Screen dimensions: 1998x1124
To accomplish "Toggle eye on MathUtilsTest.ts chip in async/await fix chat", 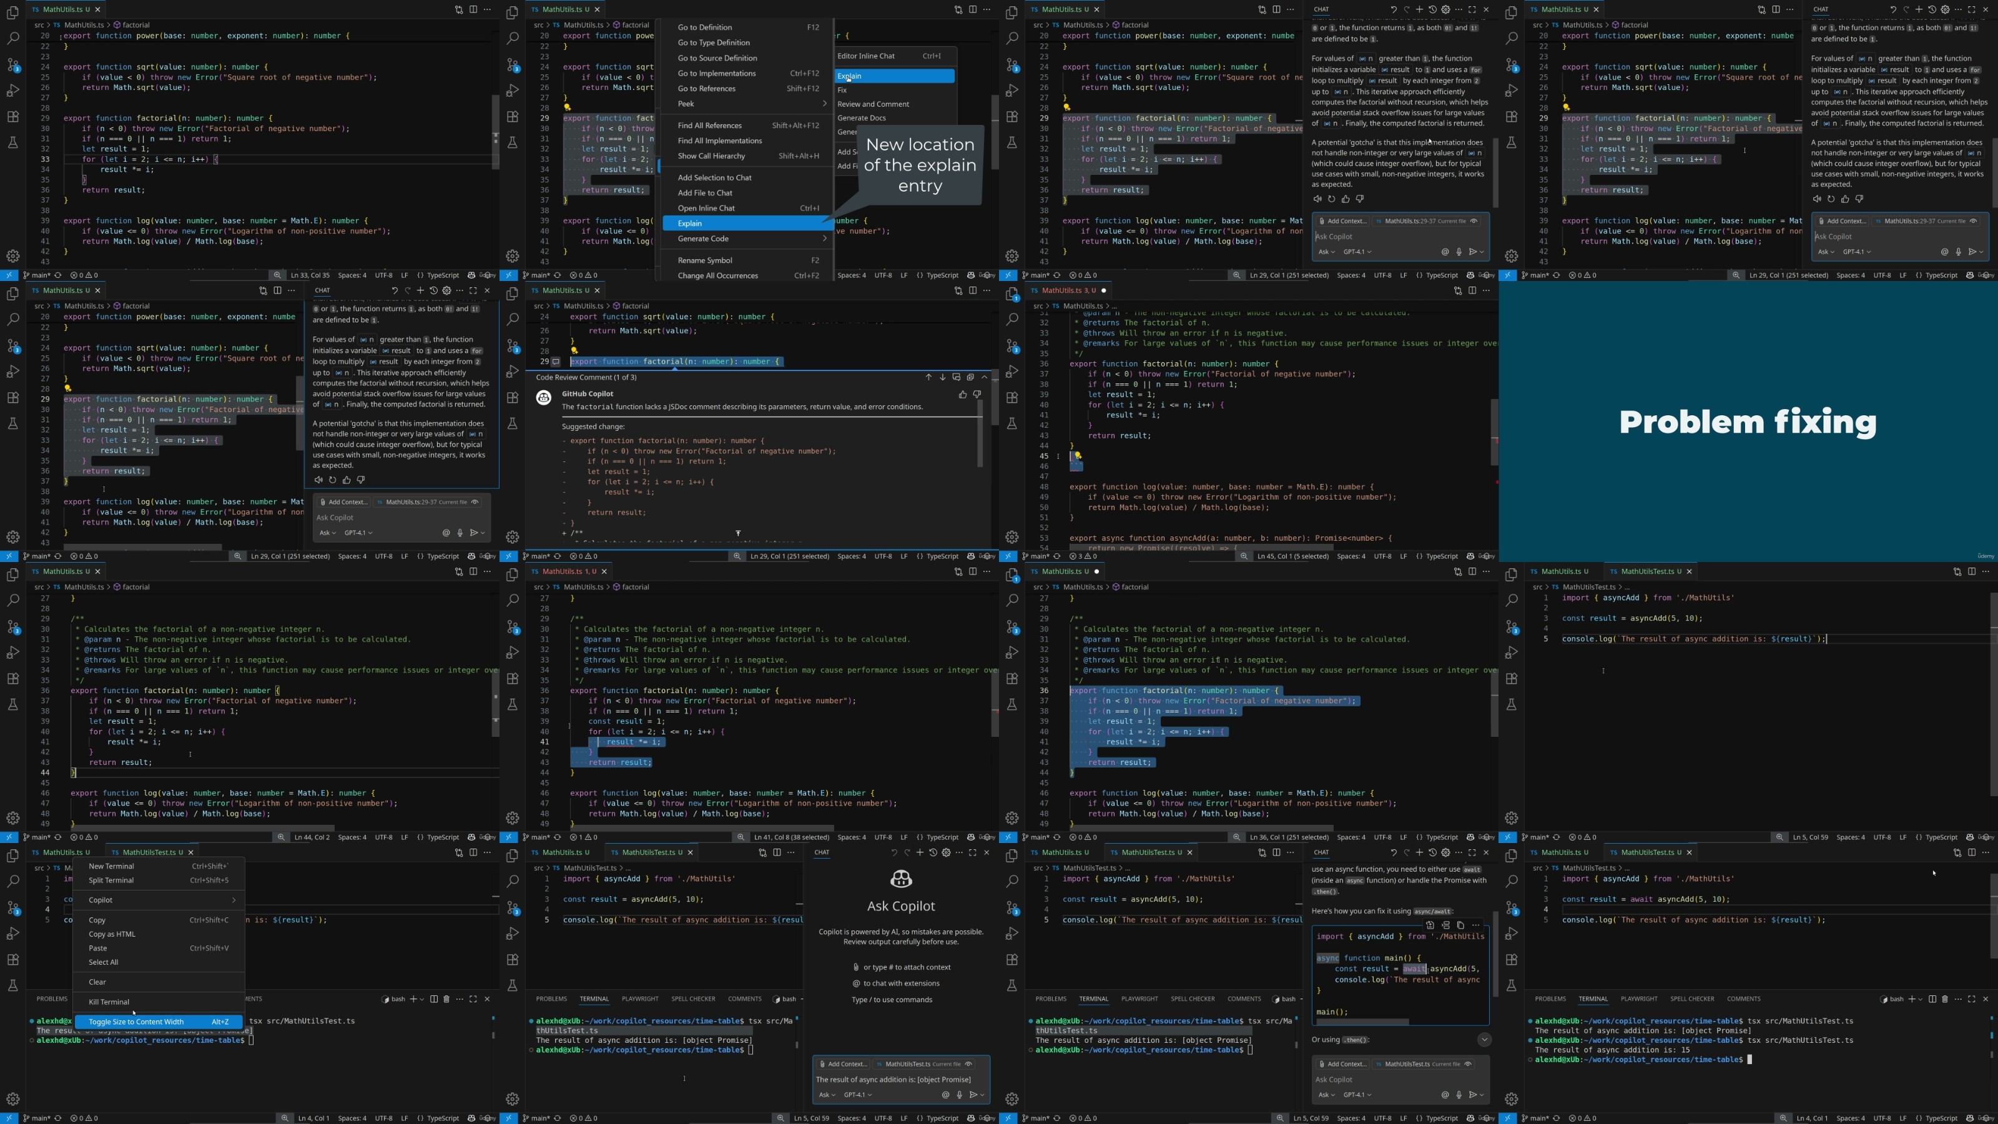I will pos(1467,1063).
